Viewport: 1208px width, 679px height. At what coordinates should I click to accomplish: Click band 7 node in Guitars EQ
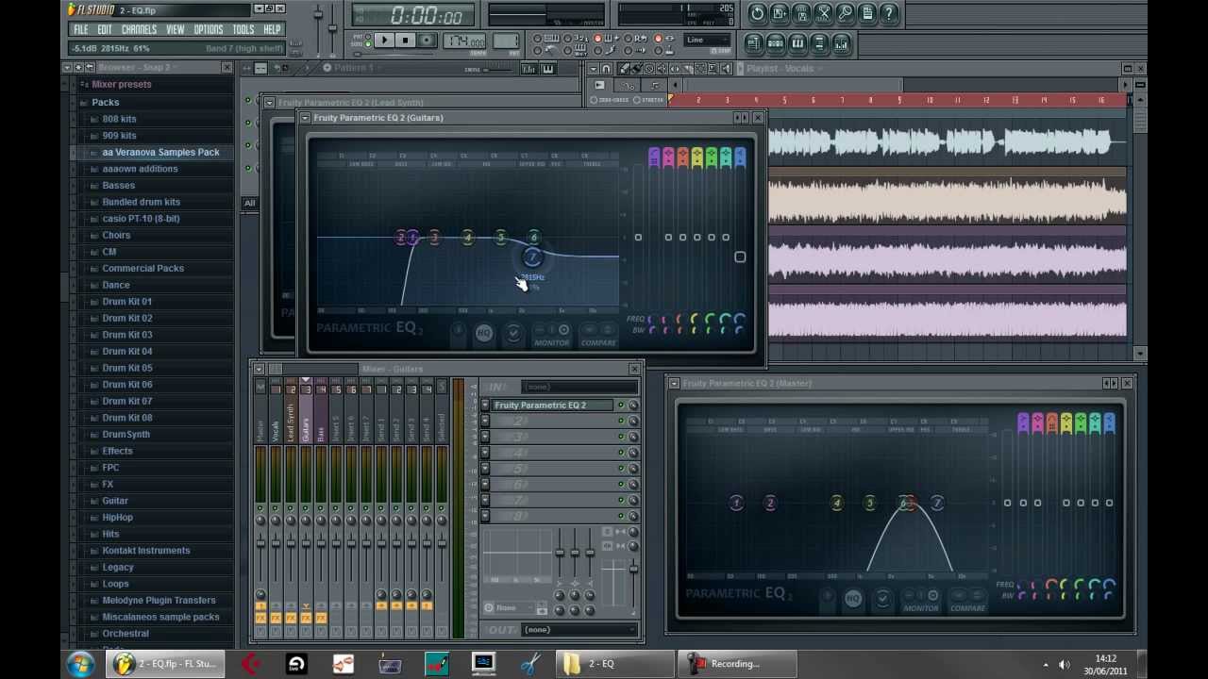point(532,257)
